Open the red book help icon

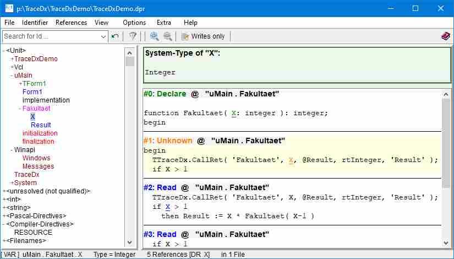(x=446, y=36)
